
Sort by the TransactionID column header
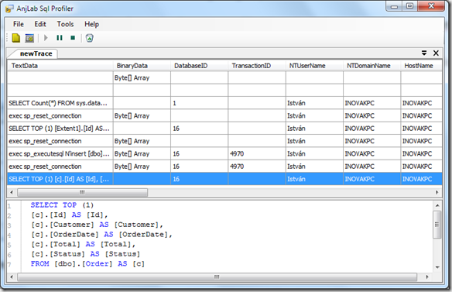coord(257,66)
